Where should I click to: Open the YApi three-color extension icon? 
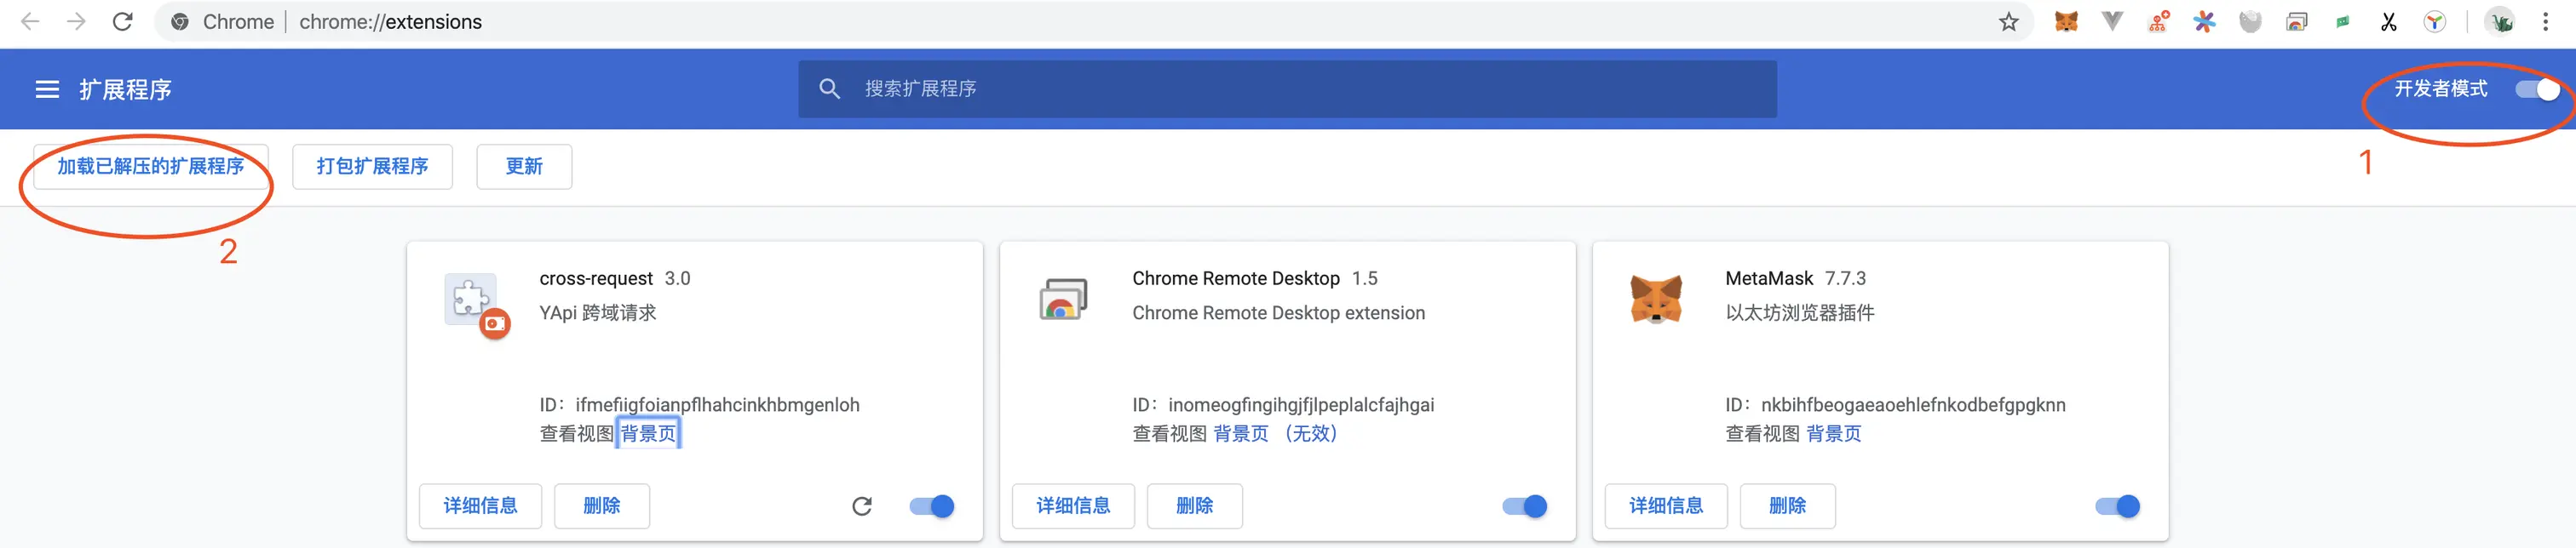point(2435,22)
